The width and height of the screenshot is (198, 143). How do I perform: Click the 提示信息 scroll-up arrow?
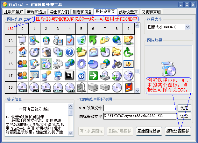[x=70, y=106]
